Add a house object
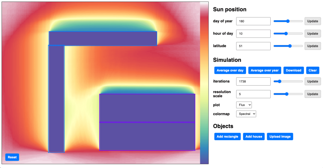Image resolution: width=323 pixels, height=168 pixels. click(254, 136)
